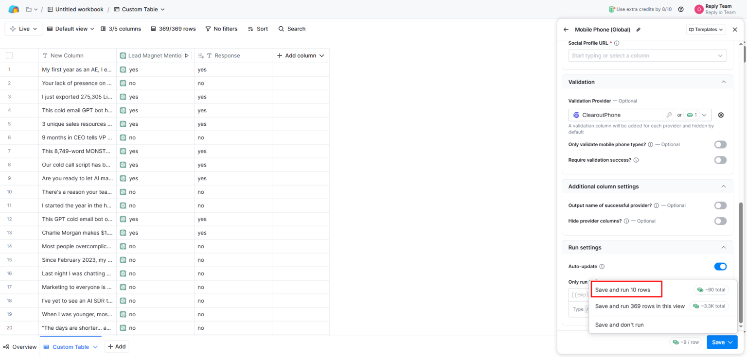Click the blue Save button
This screenshot has height=357, width=747.
pos(722,342)
